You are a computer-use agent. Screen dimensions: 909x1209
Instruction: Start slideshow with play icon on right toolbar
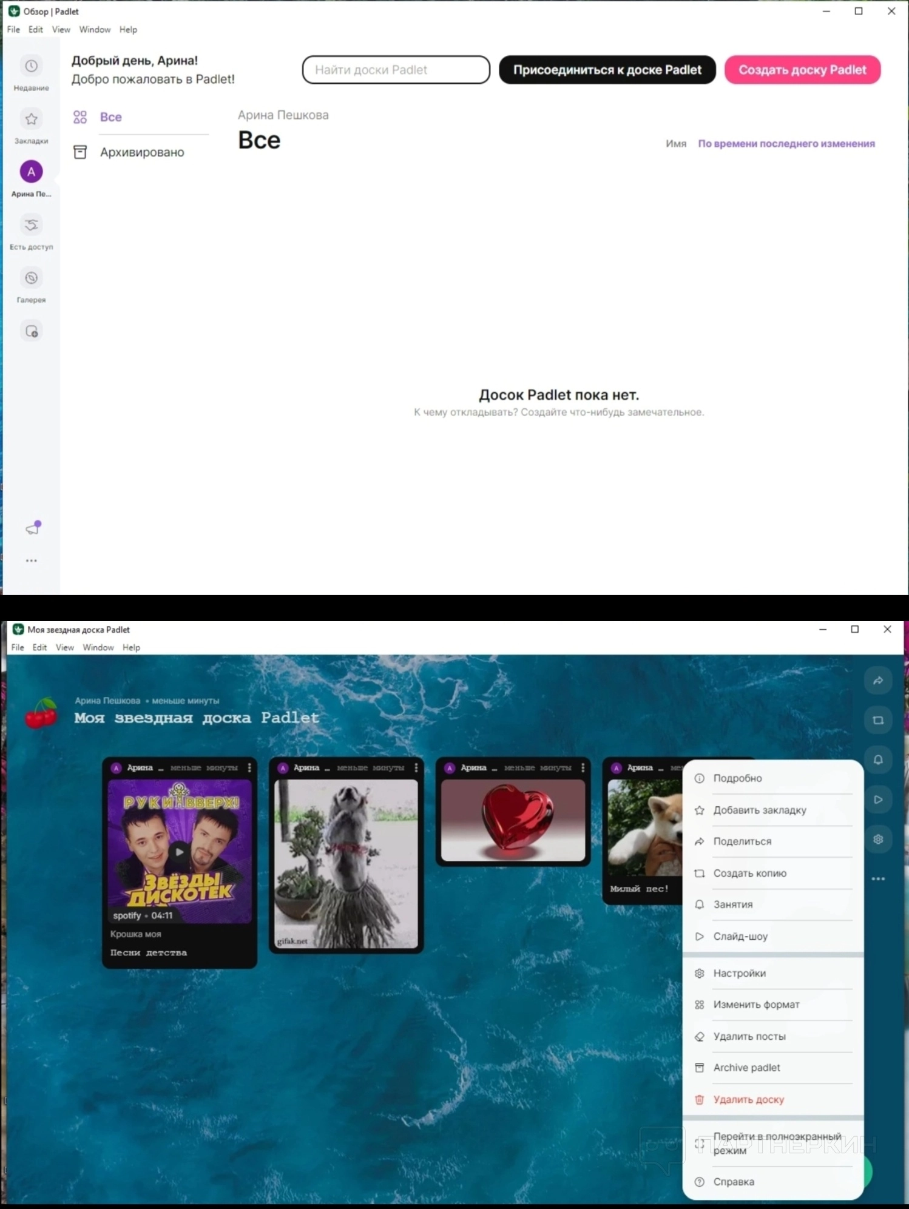click(877, 800)
